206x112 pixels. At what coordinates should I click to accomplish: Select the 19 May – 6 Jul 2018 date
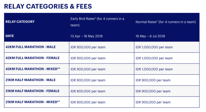(150, 36)
